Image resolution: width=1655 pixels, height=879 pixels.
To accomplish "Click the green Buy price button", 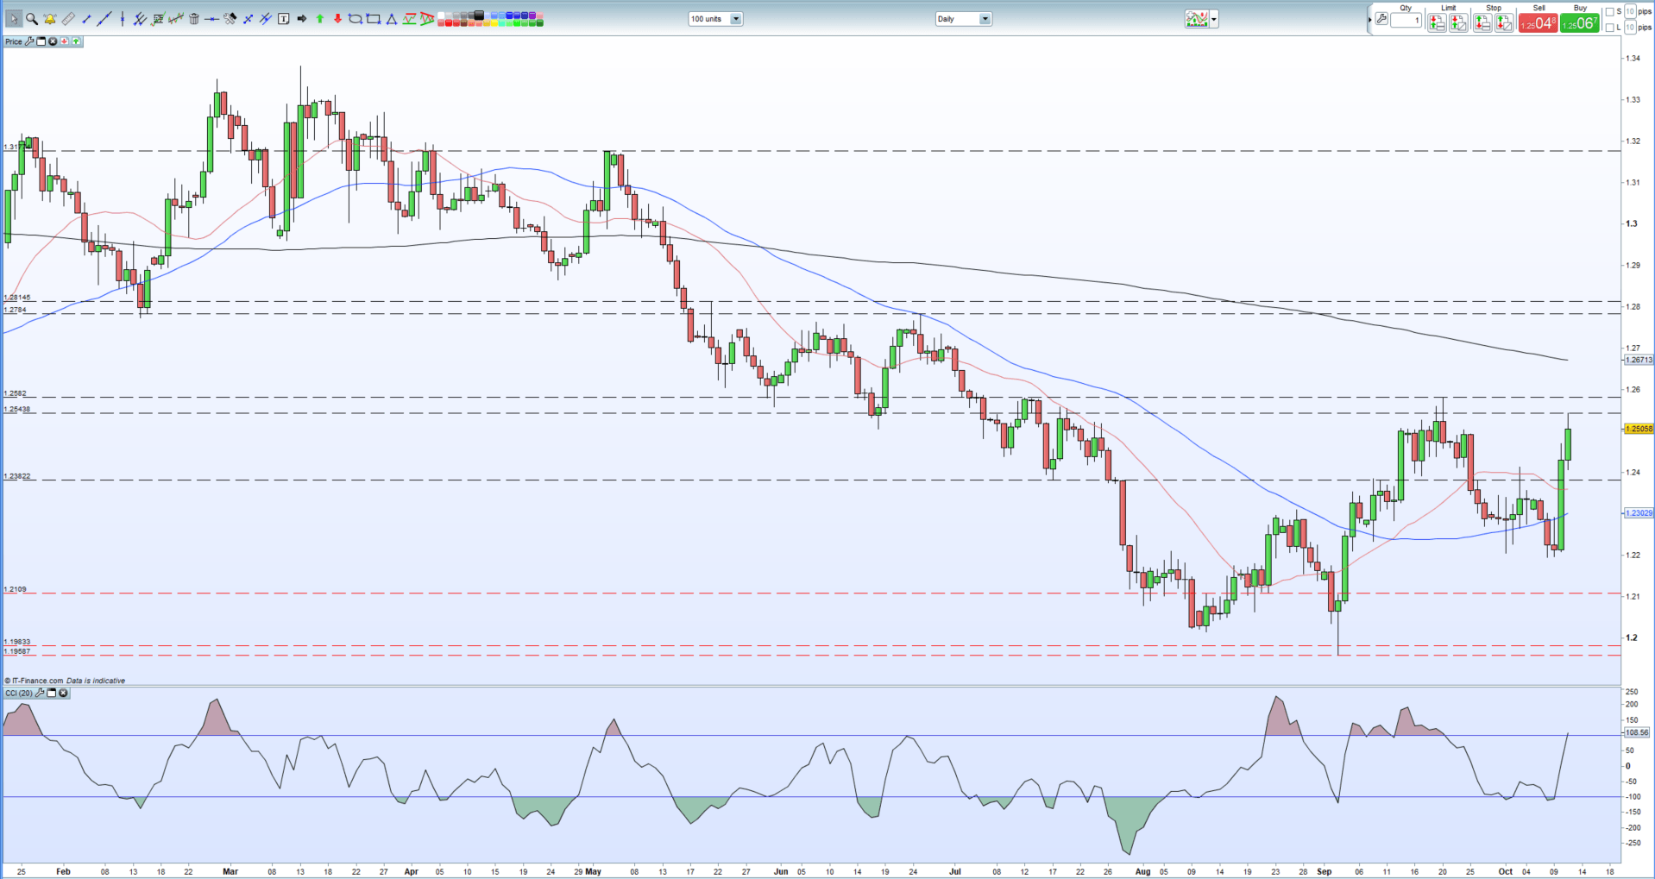I will pyautogui.click(x=1580, y=23).
